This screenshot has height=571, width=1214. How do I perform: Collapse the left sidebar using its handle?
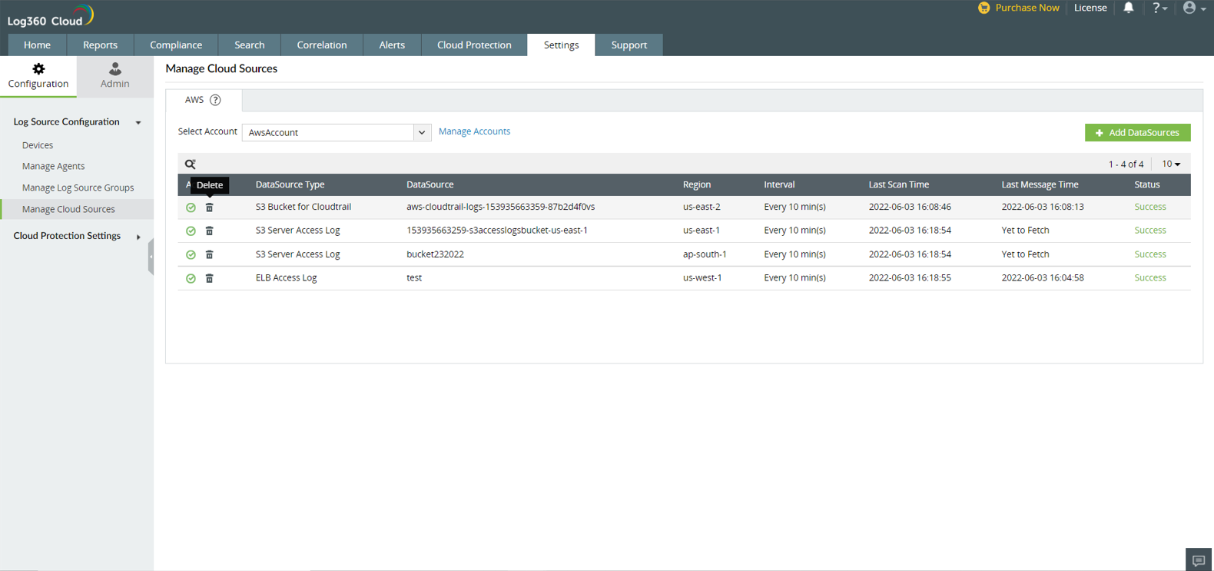(x=151, y=256)
